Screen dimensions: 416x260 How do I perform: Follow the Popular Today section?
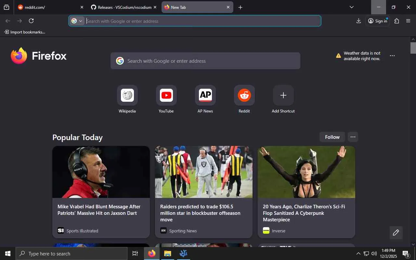click(332, 137)
